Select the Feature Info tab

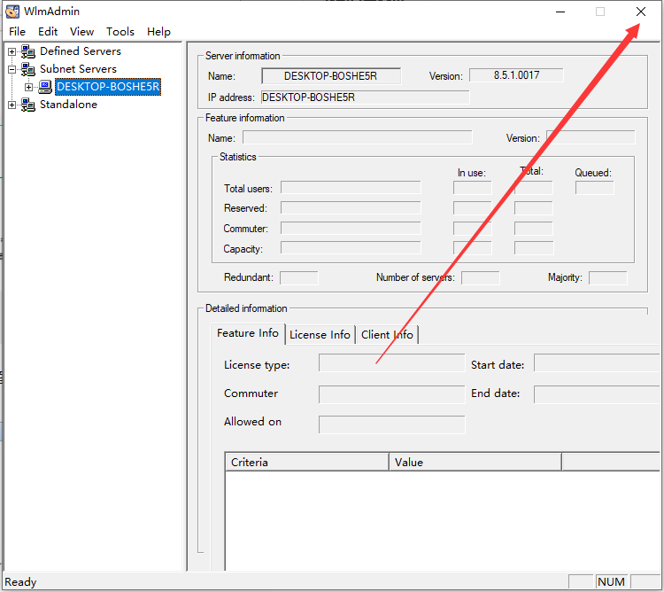248,333
